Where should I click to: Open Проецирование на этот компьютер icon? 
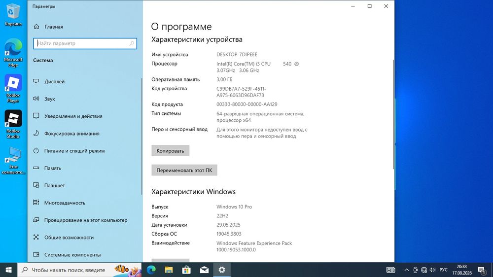pyautogui.click(x=36, y=220)
